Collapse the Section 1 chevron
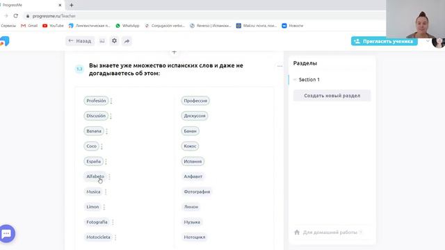 click(295, 80)
